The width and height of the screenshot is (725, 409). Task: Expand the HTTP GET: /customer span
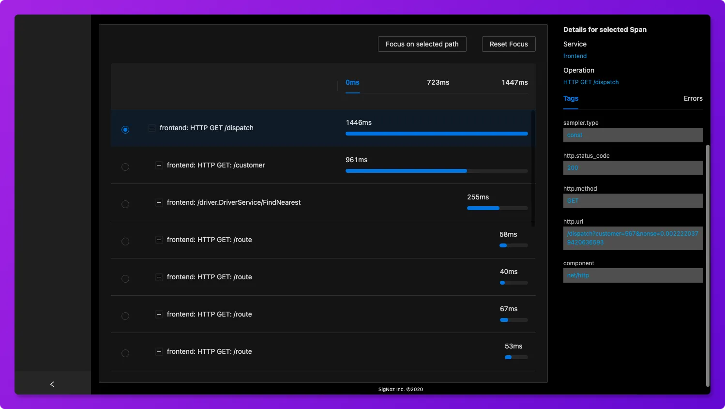(x=159, y=166)
